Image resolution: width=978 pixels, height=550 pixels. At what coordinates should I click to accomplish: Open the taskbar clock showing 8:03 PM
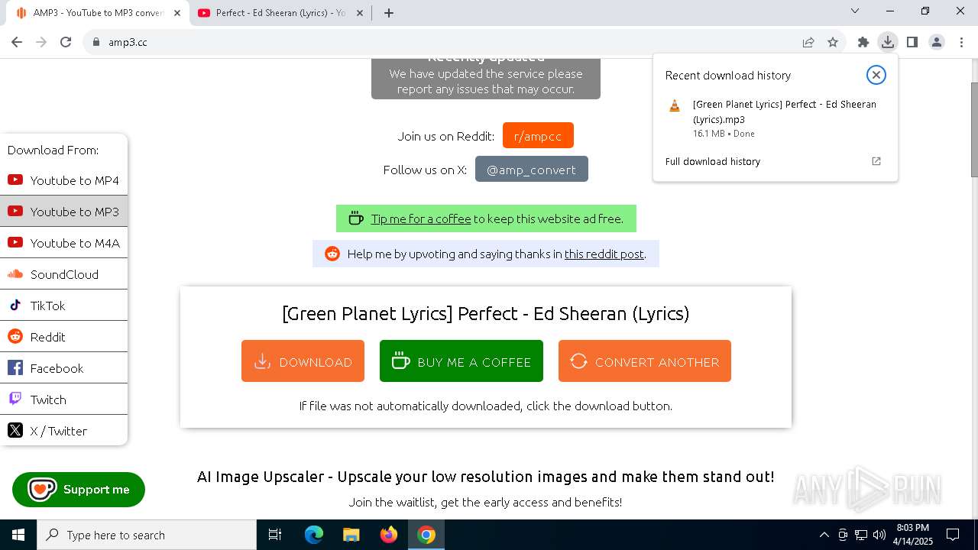(913, 535)
